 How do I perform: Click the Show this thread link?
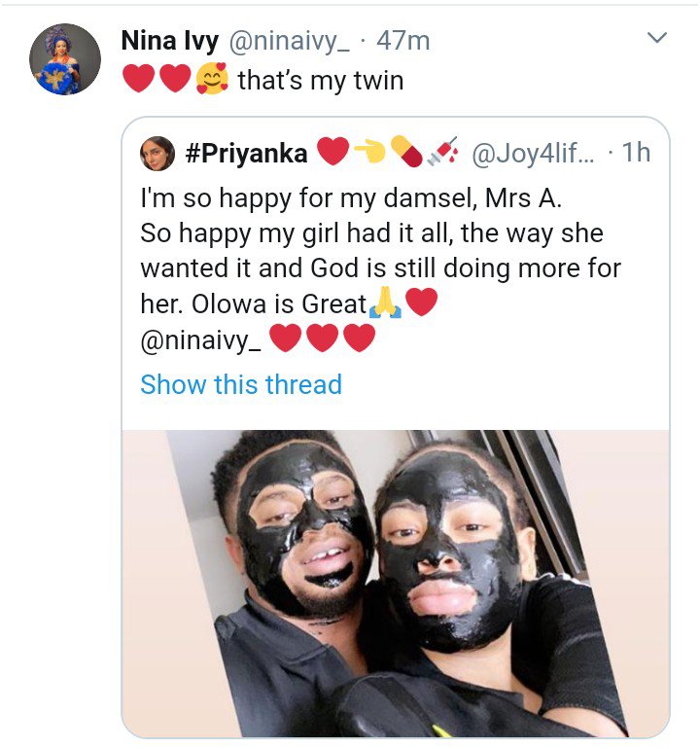coord(240,384)
